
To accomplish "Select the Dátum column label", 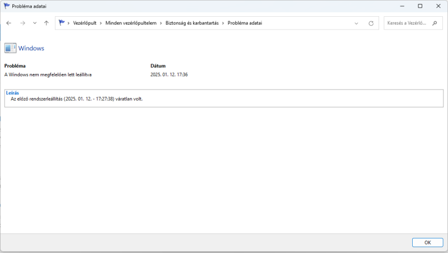I will coord(158,66).
